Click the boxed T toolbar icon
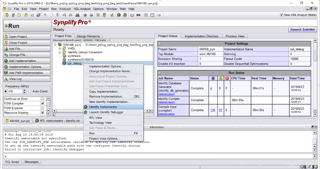 coord(98,15)
